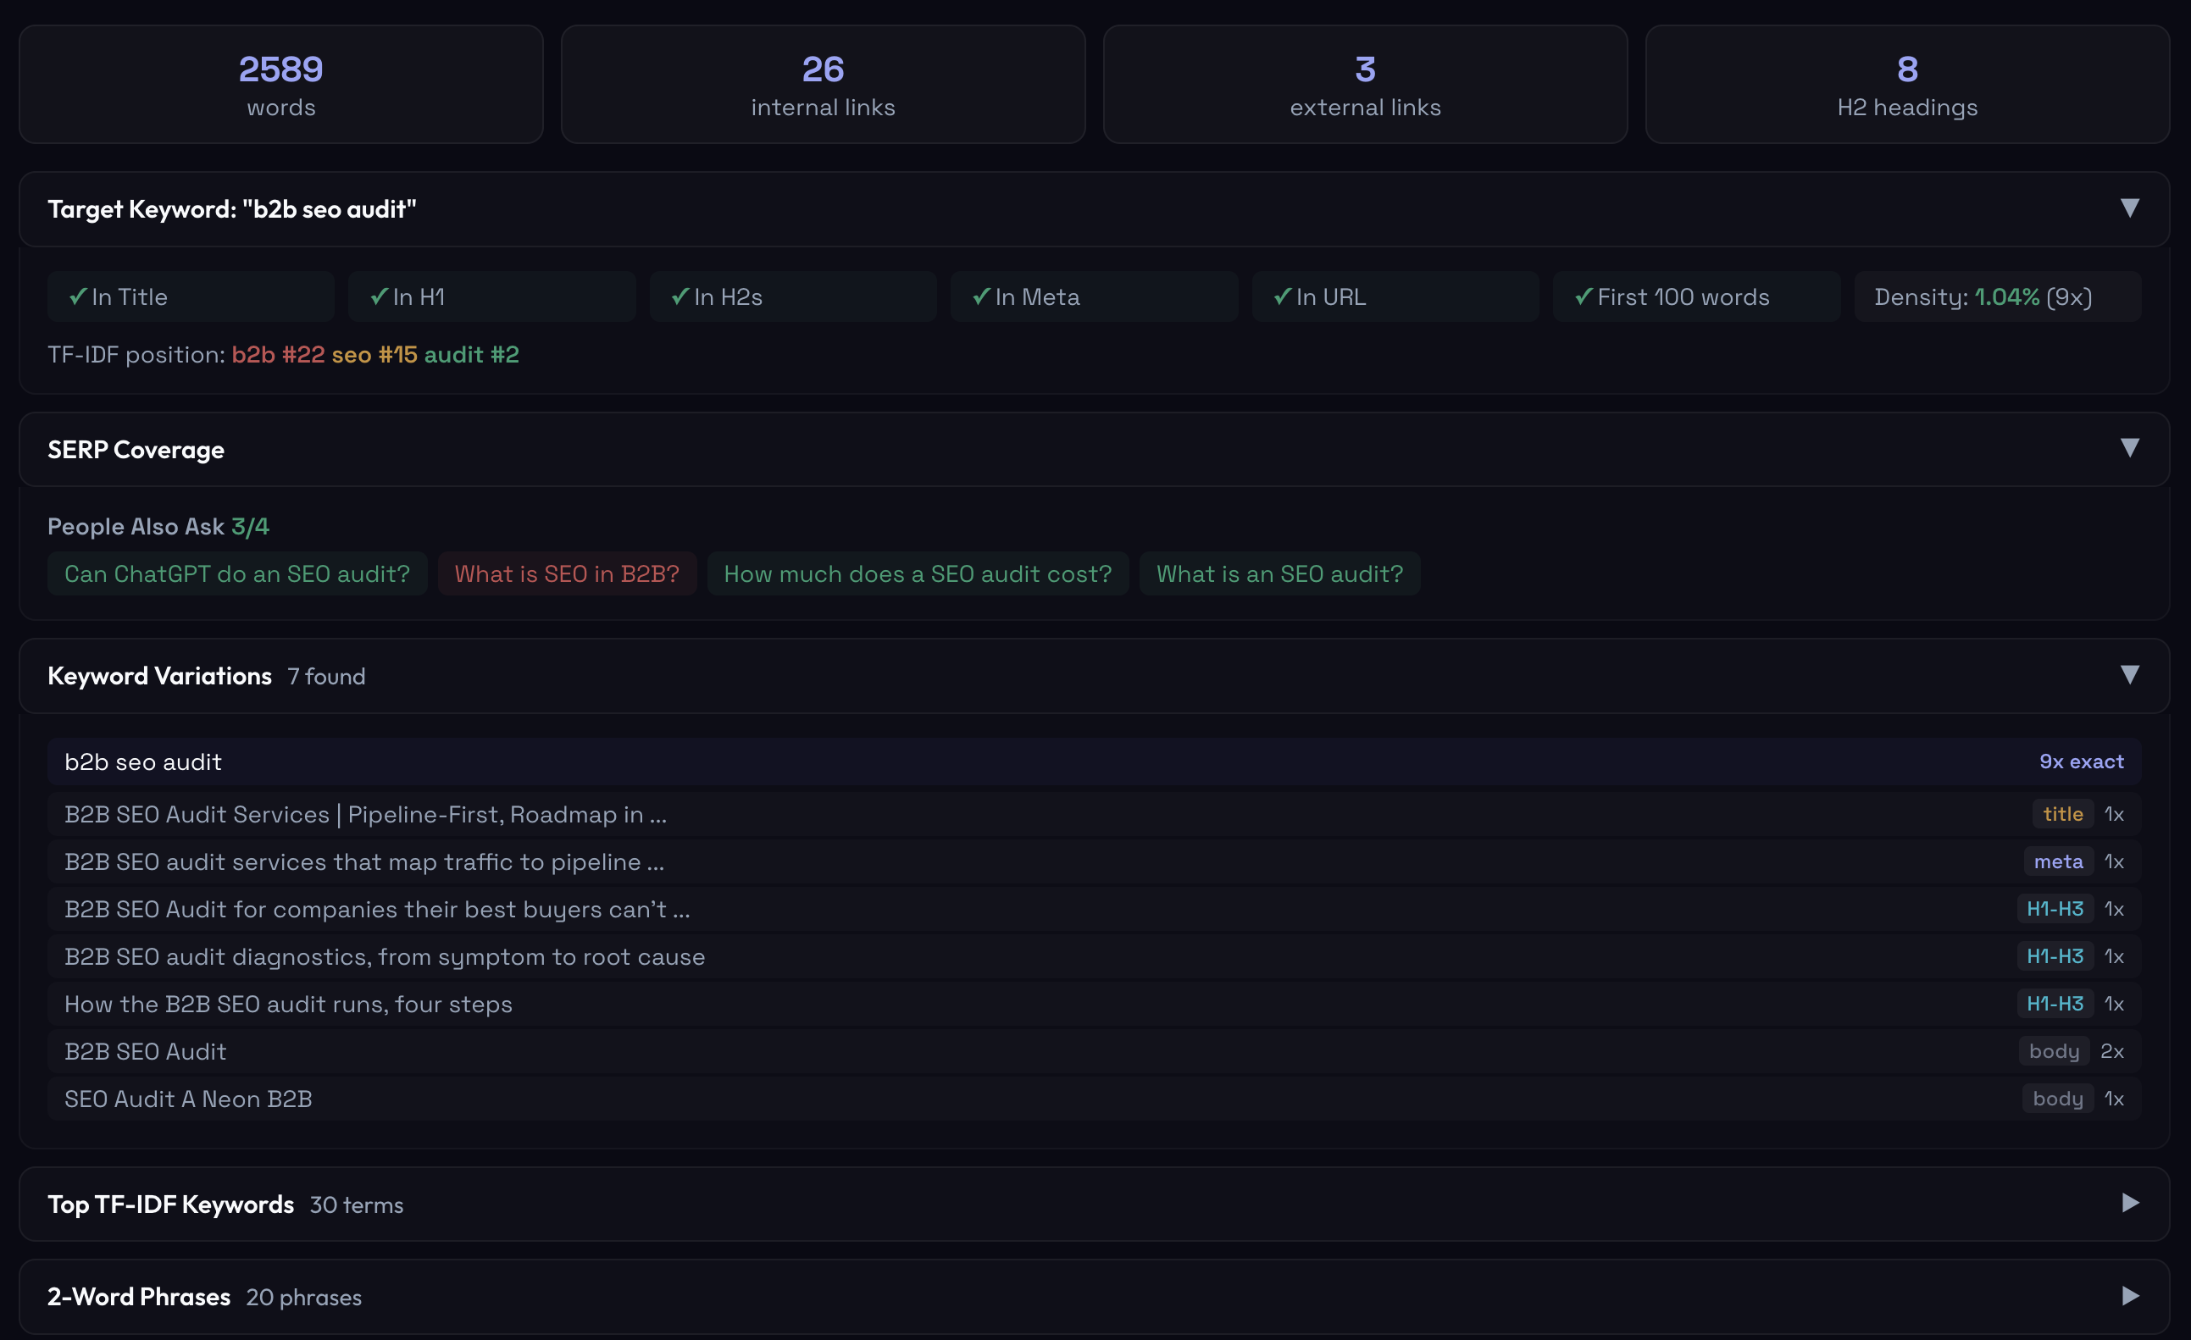
Task: Click the 'audit #2' TF-IDF position
Action: tap(471, 355)
